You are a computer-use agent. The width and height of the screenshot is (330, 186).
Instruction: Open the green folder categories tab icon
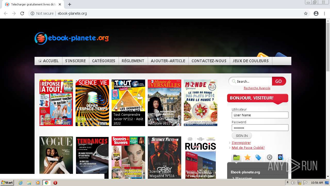(236, 157)
